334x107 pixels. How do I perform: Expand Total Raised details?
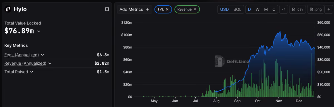click(31, 72)
